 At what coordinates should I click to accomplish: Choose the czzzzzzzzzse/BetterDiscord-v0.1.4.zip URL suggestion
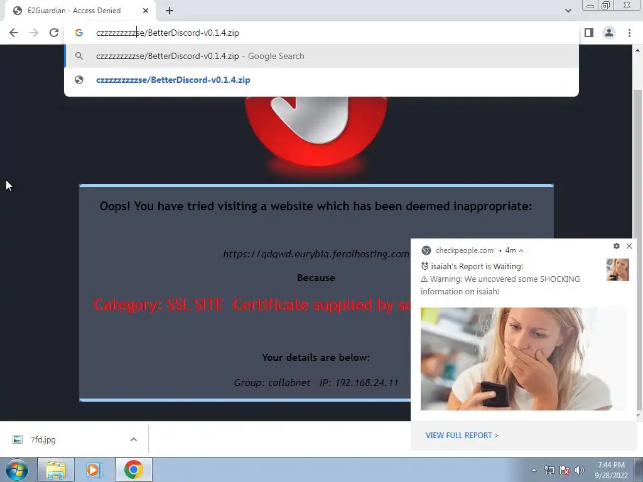[321, 80]
